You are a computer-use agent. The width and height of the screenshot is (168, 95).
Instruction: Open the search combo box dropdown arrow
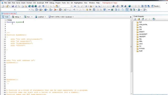71,6
